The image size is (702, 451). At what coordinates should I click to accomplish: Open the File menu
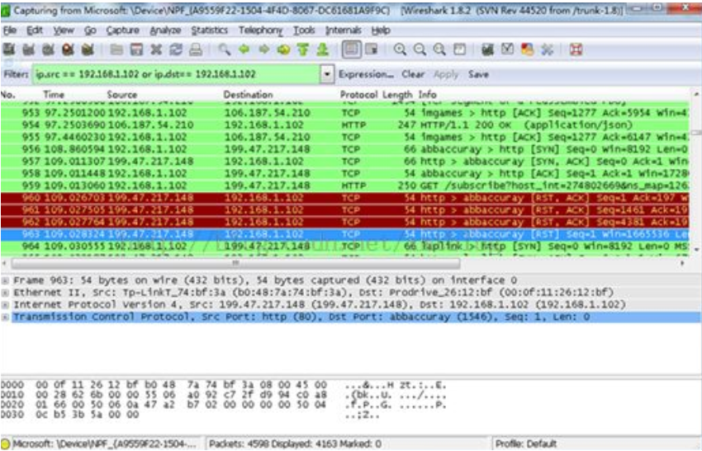(10, 31)
